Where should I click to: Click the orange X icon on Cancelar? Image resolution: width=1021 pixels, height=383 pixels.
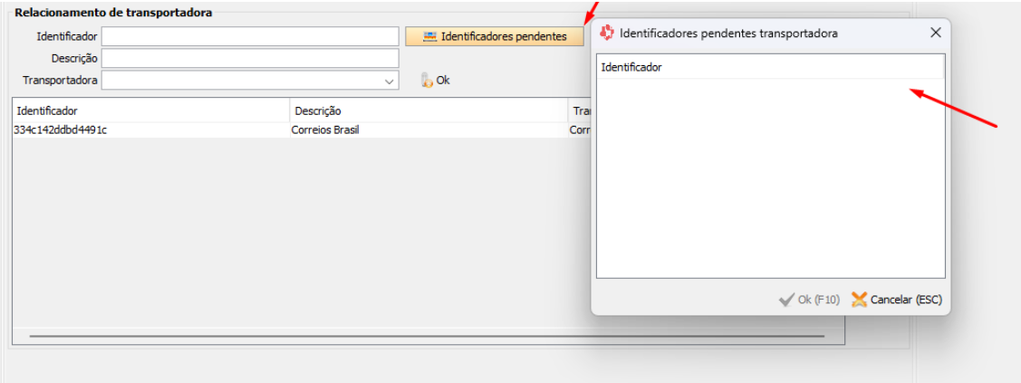[859, 299]
